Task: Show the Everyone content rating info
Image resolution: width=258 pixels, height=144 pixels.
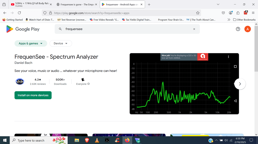Action: (88, 84)
